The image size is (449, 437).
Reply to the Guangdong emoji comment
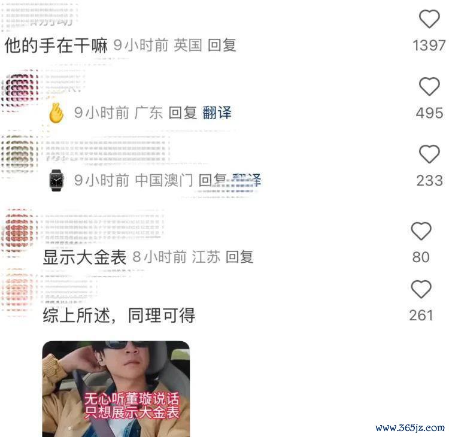183,113
